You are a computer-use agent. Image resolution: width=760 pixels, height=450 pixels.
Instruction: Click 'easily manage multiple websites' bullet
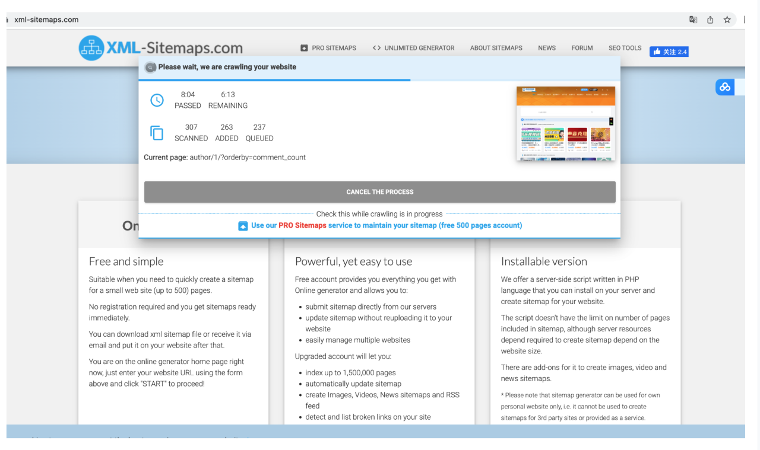click(358, 340)
